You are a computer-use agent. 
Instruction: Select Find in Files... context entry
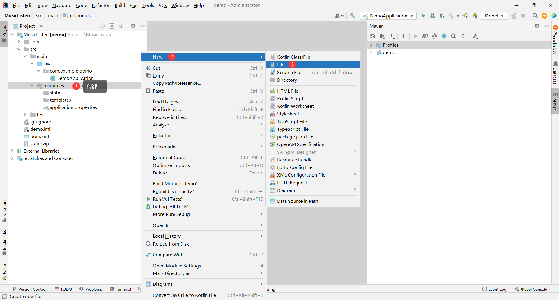204,109
